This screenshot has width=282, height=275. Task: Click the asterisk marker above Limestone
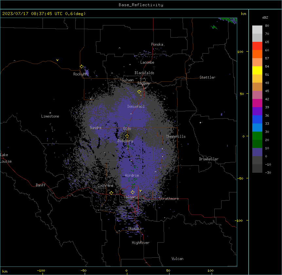(50, 113)
